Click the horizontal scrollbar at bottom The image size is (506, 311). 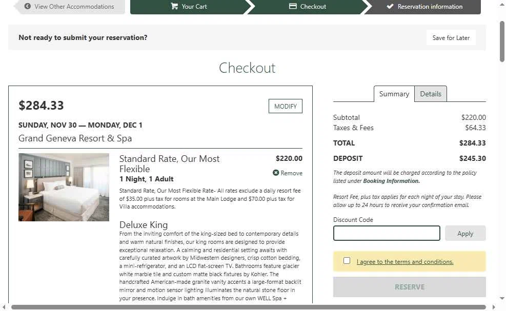(249, 307)
